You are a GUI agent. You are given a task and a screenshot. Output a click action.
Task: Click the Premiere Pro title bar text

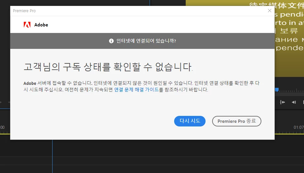pos(24,11)
